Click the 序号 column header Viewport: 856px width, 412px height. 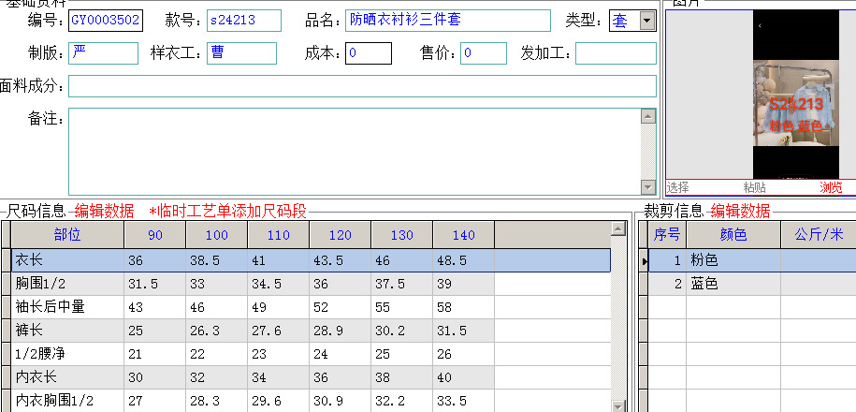pyautogui.click(x=667, y=235)
